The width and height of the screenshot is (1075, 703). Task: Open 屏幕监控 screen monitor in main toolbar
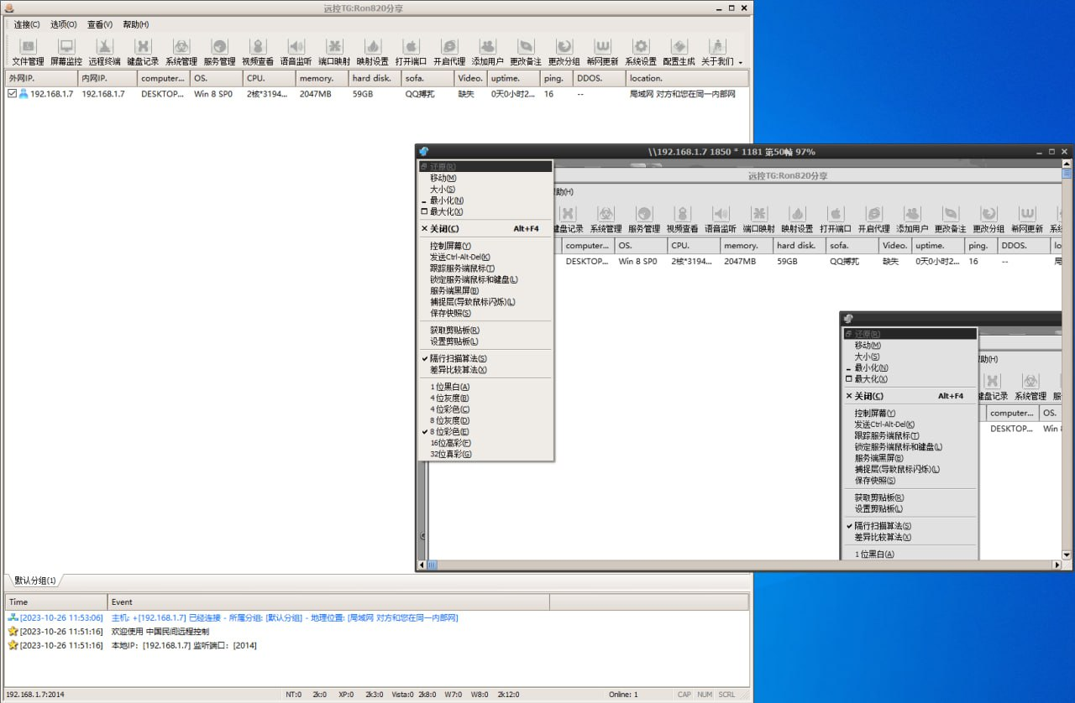click(x=66, y=51)
